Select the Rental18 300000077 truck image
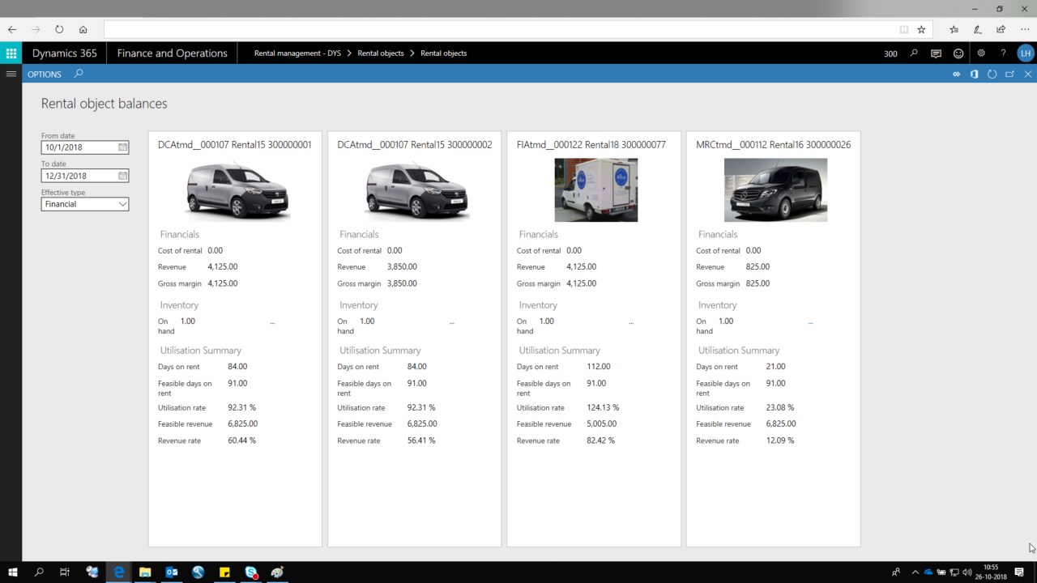This screenshot has width=1037, height=583. point(596,189)
